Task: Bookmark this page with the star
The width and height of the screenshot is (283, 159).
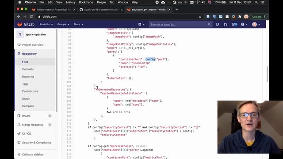Action: pos(200,17)
